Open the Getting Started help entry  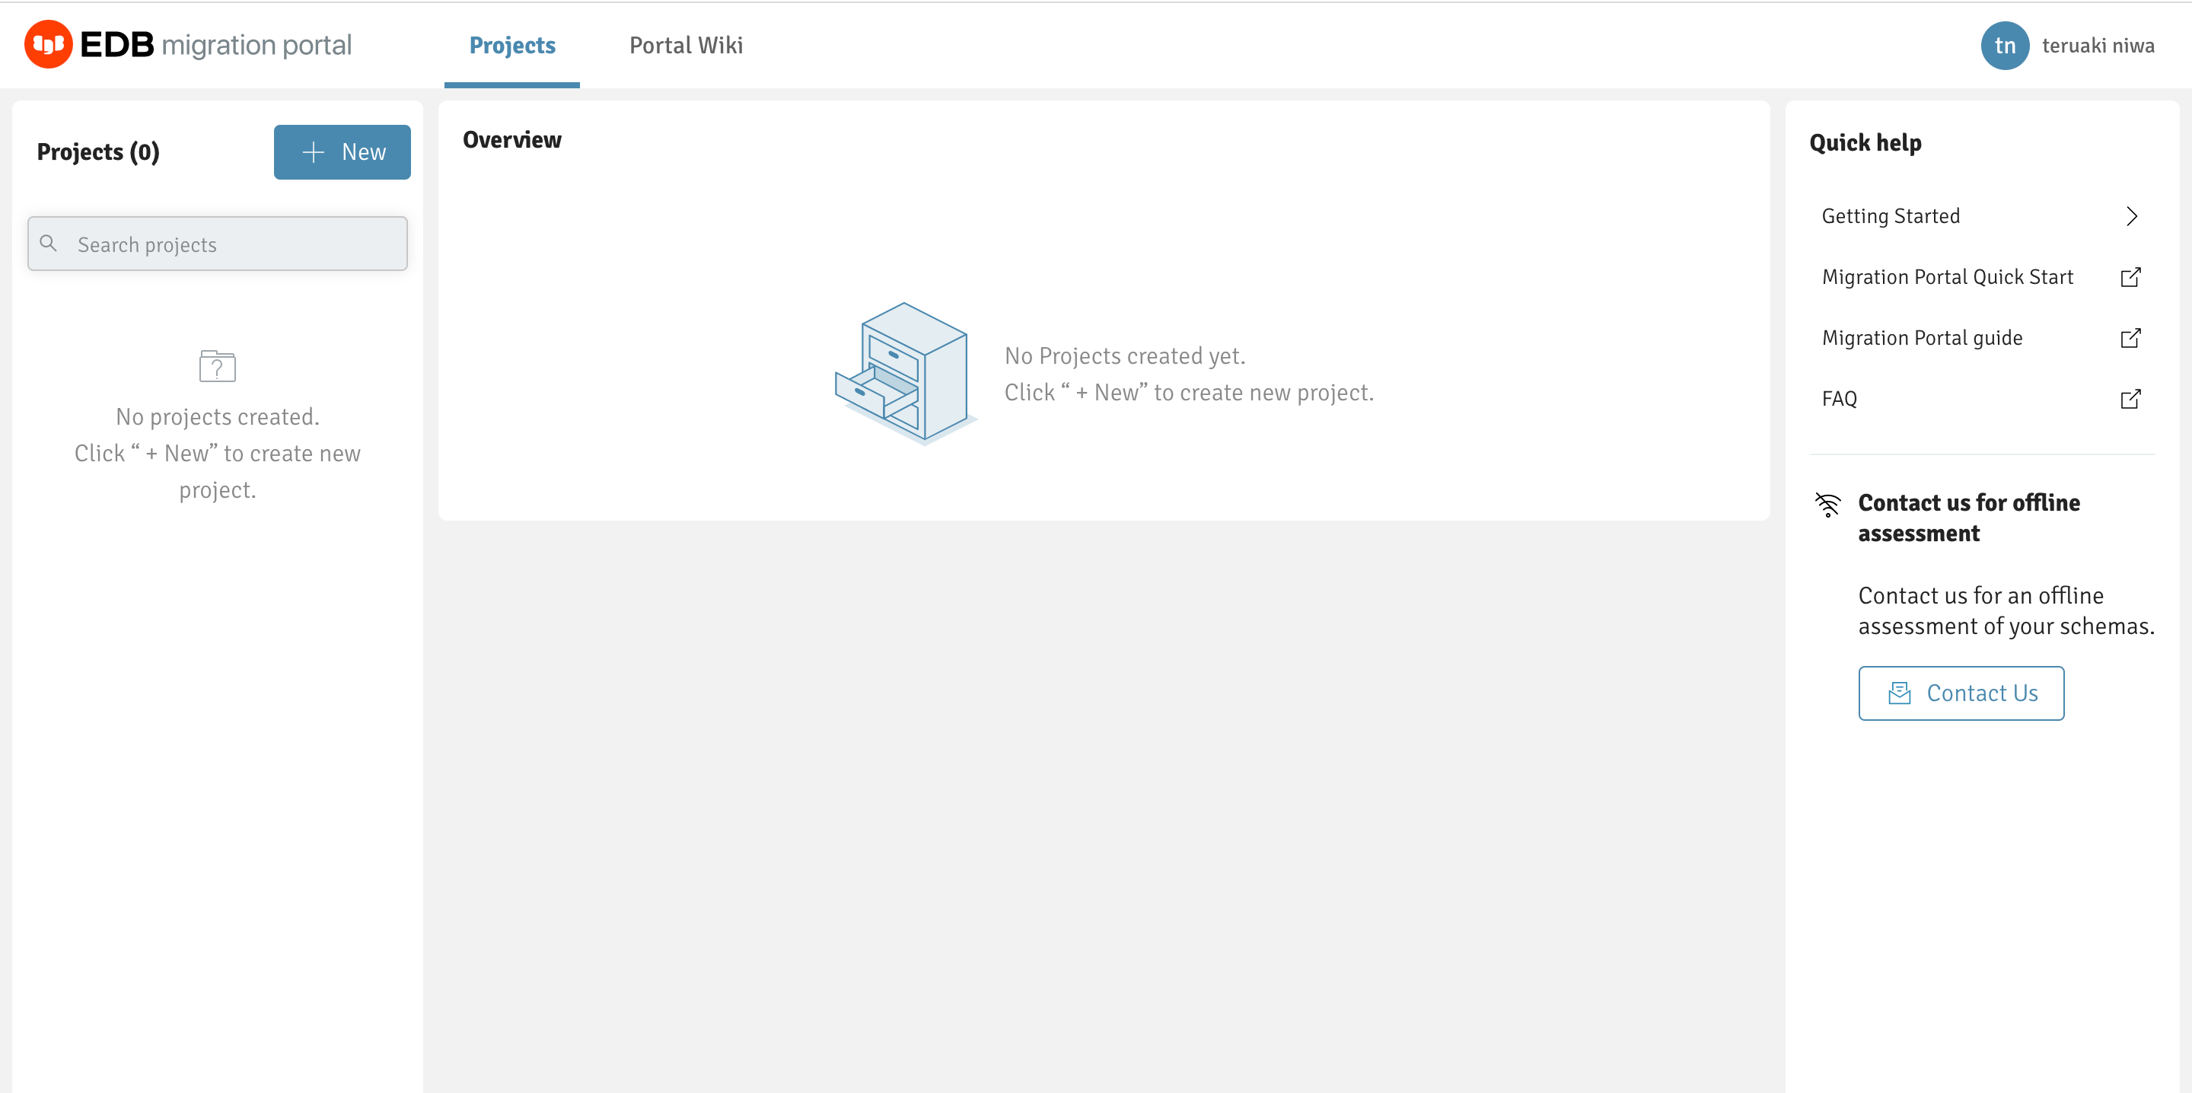tap(1890, 216)
